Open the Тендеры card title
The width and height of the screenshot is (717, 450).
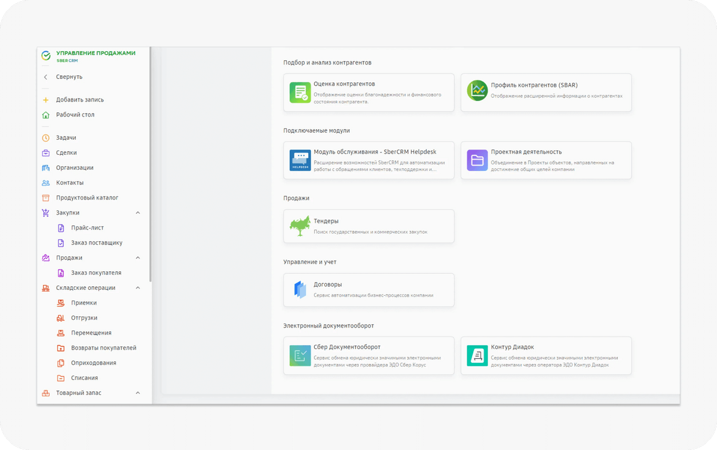click(326, 221)
